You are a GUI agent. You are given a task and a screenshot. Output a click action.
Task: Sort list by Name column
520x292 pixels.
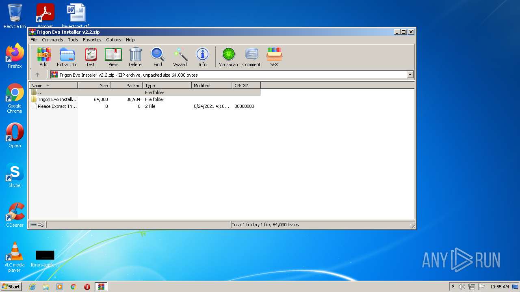(53, 86)
